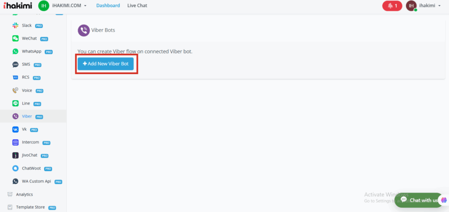Select the SMS channel icon

15,65
